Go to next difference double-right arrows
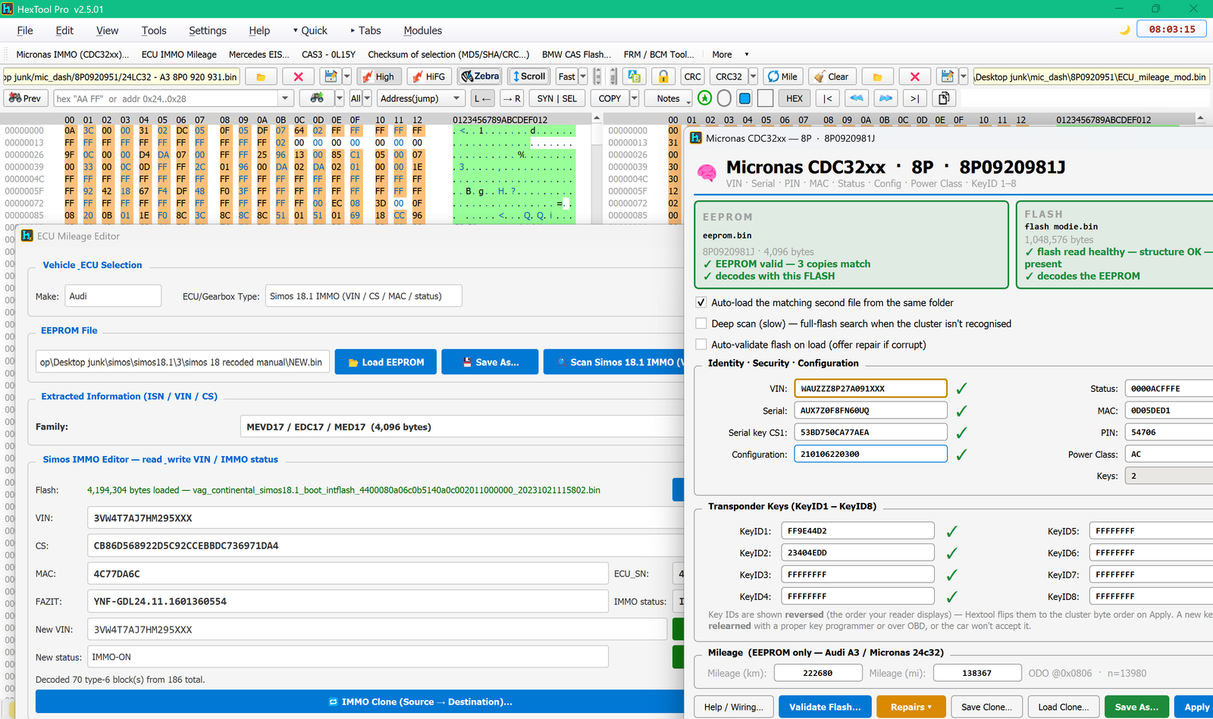The width and height of the screenshot is (1213, 719). pyautogui.click(x=885, y=98)
